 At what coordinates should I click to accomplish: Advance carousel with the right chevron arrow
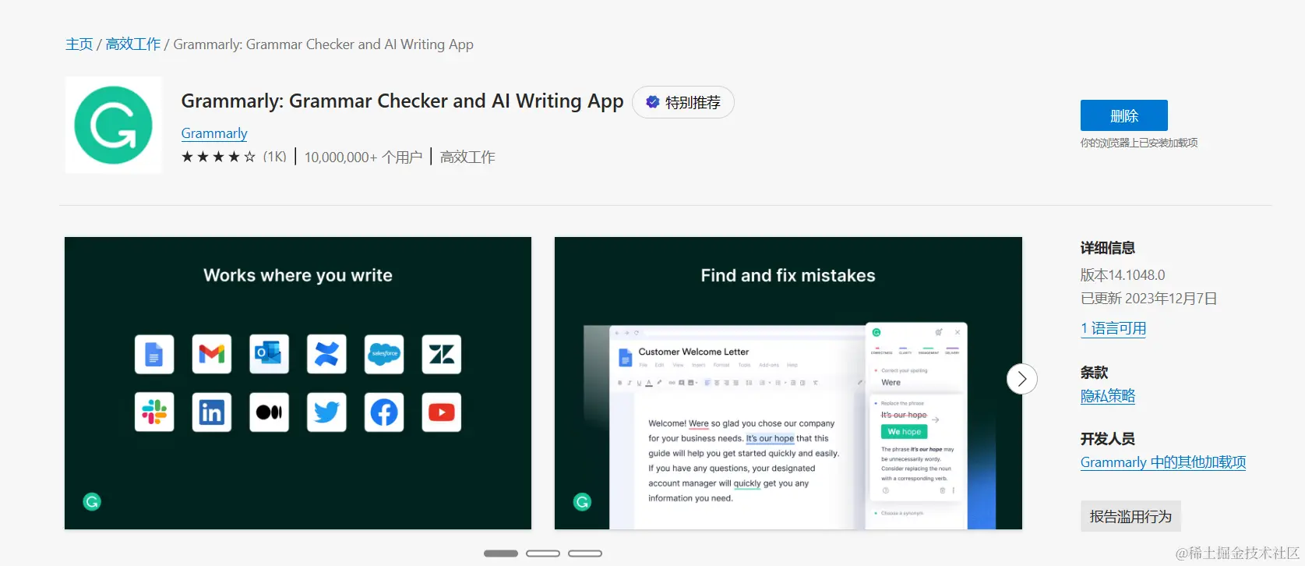point(1022,379)
